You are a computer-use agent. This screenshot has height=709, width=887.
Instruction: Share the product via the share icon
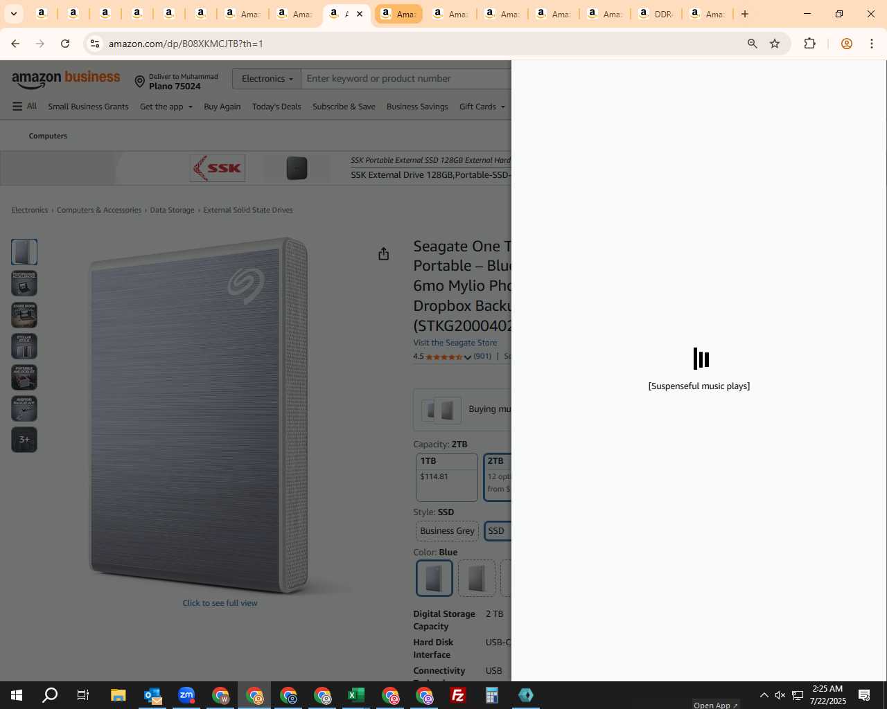[384, 254]
